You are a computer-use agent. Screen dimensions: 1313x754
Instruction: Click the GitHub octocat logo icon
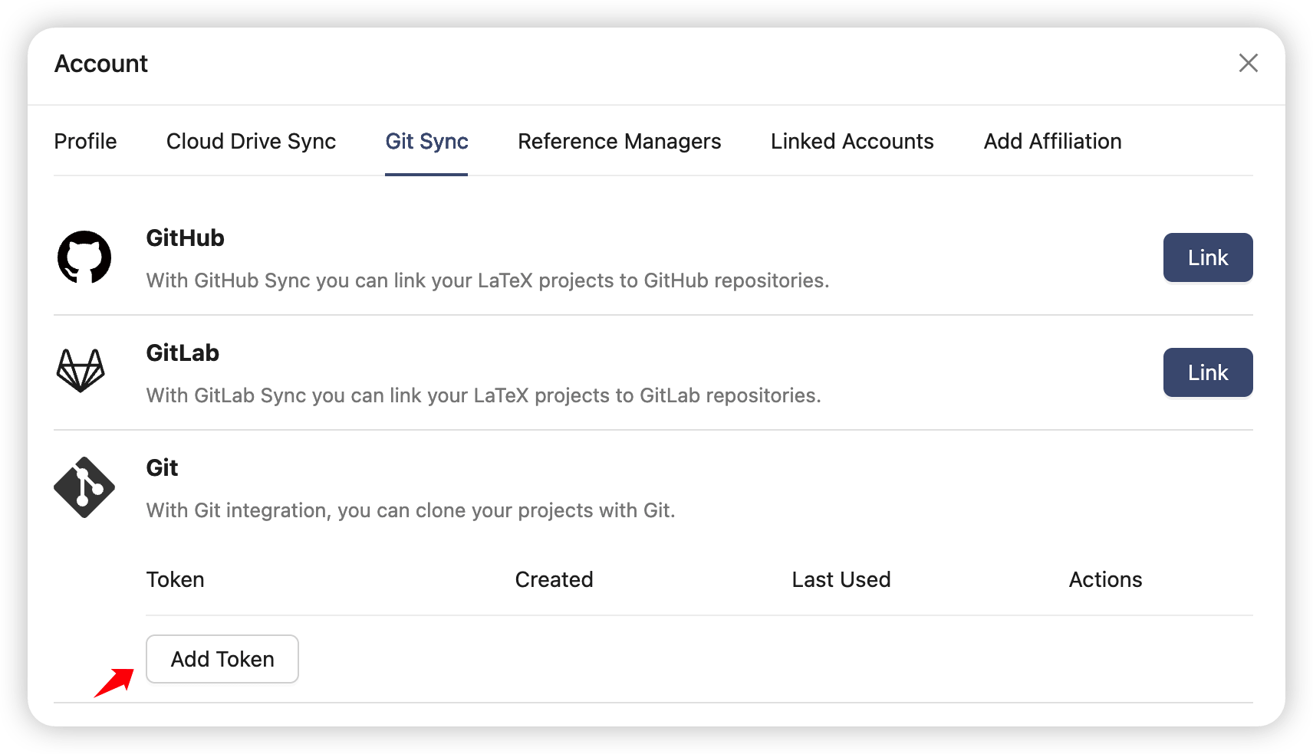84,257
